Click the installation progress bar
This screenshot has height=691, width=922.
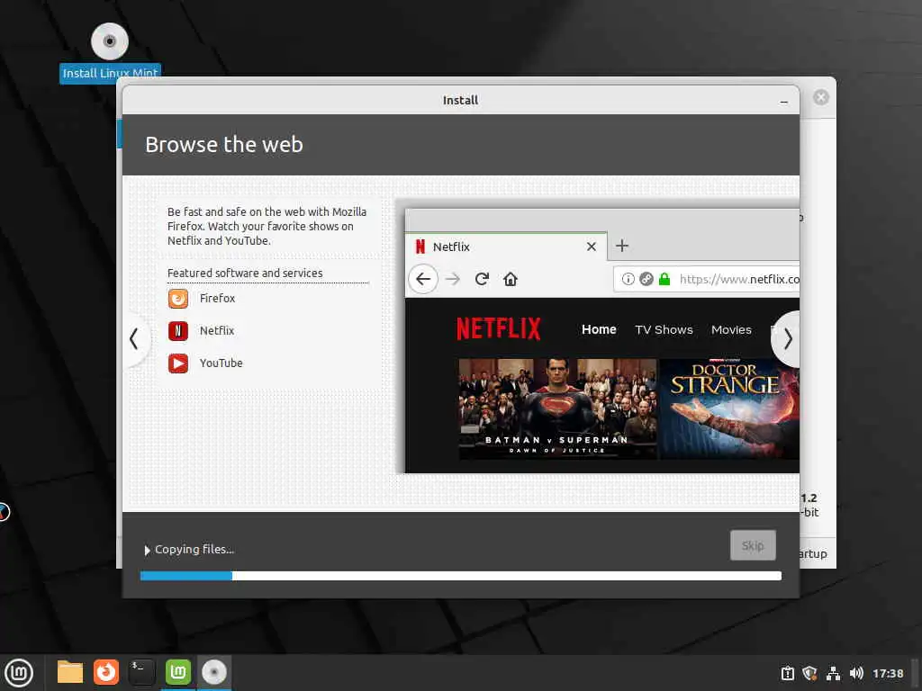click(x=461, y=576)
